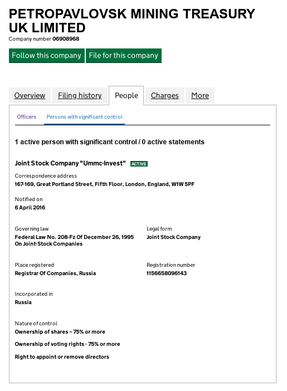Click Joint Stock Company "Ummc-Invest" name
287x391 pixels.
click(70, 163)
